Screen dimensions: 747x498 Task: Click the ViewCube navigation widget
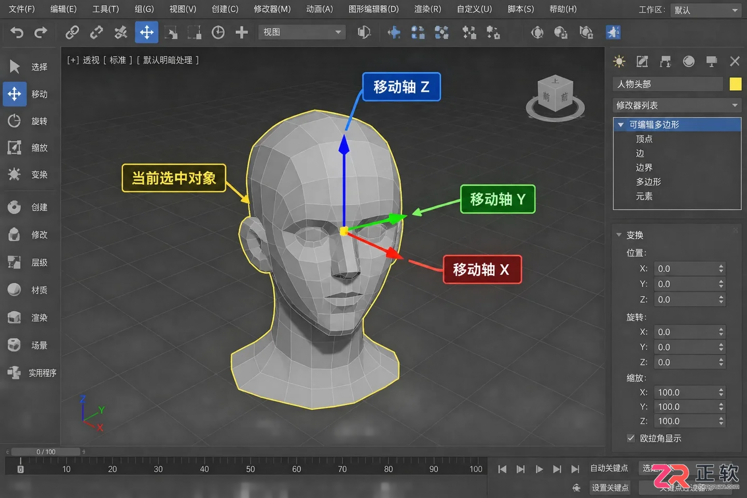tap(555, 98)
